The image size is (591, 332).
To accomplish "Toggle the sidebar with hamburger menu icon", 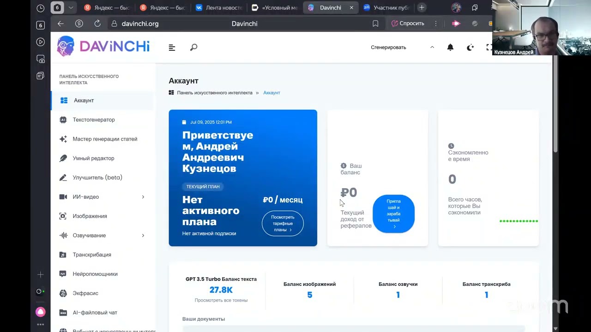I will coord(172,47).
